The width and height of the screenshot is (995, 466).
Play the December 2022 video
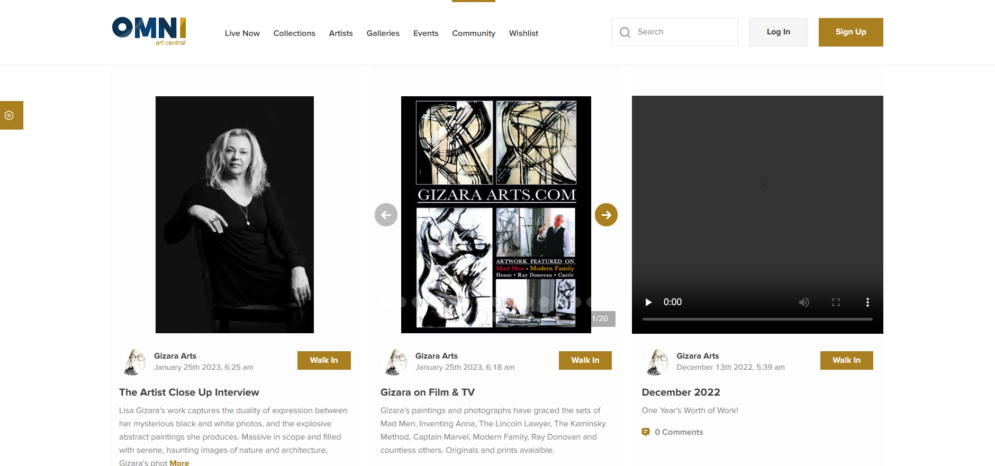pos(648,302)
